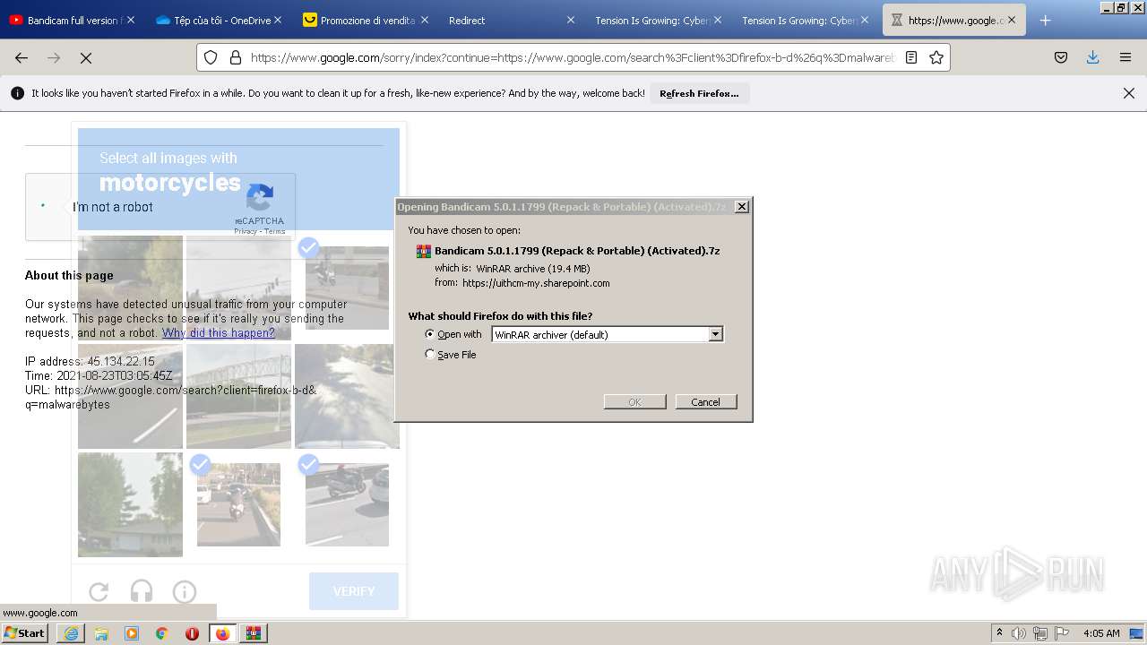Open the captcha help info icon
Screen dimensions: 1147x645
point(185,591)
